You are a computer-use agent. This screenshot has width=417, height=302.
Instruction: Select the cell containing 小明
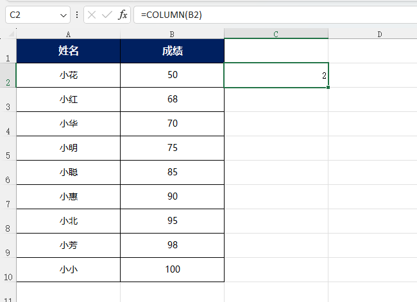click(x=69, y=148)
